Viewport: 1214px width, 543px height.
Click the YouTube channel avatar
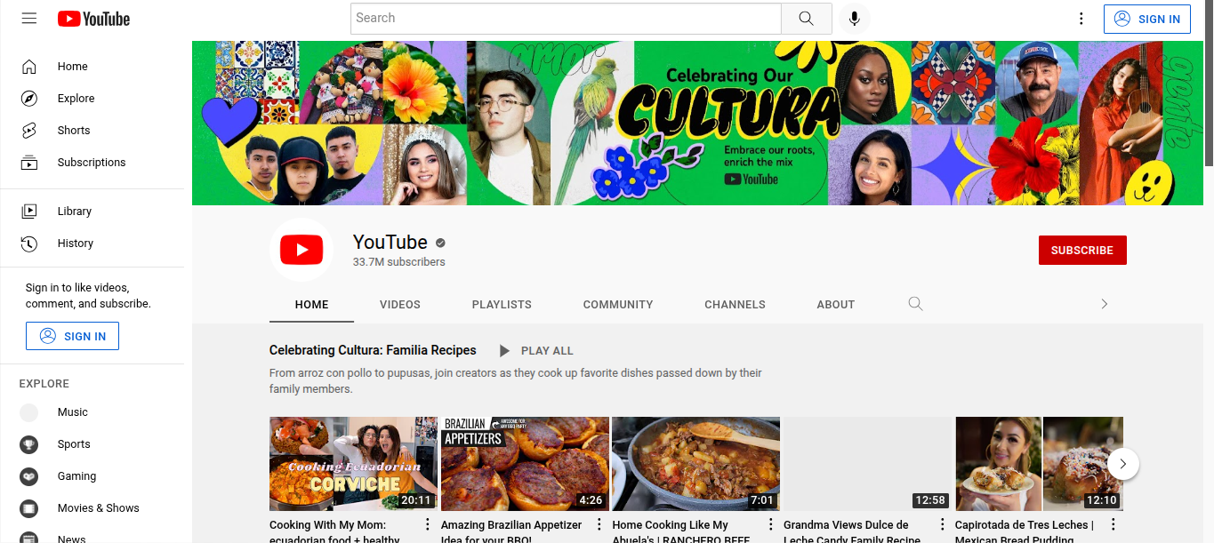tap(301, 251)
